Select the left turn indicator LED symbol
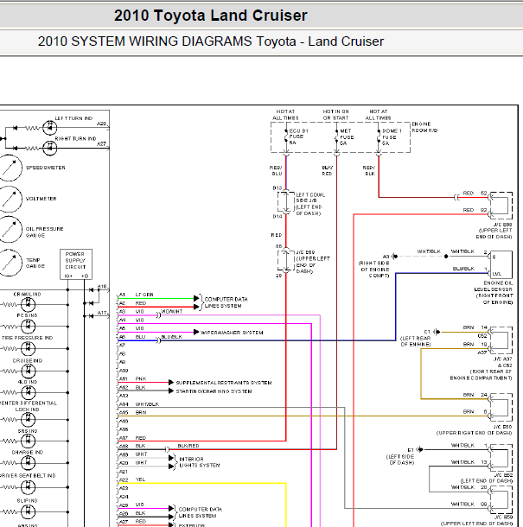The width and height of the screenshot is (523, 527). pos(50,128)
